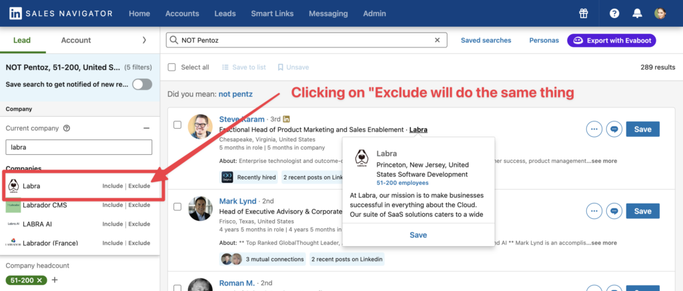Click Steve Karam's profile photo
The image size is (683, 291).
[x=200, y=127]
